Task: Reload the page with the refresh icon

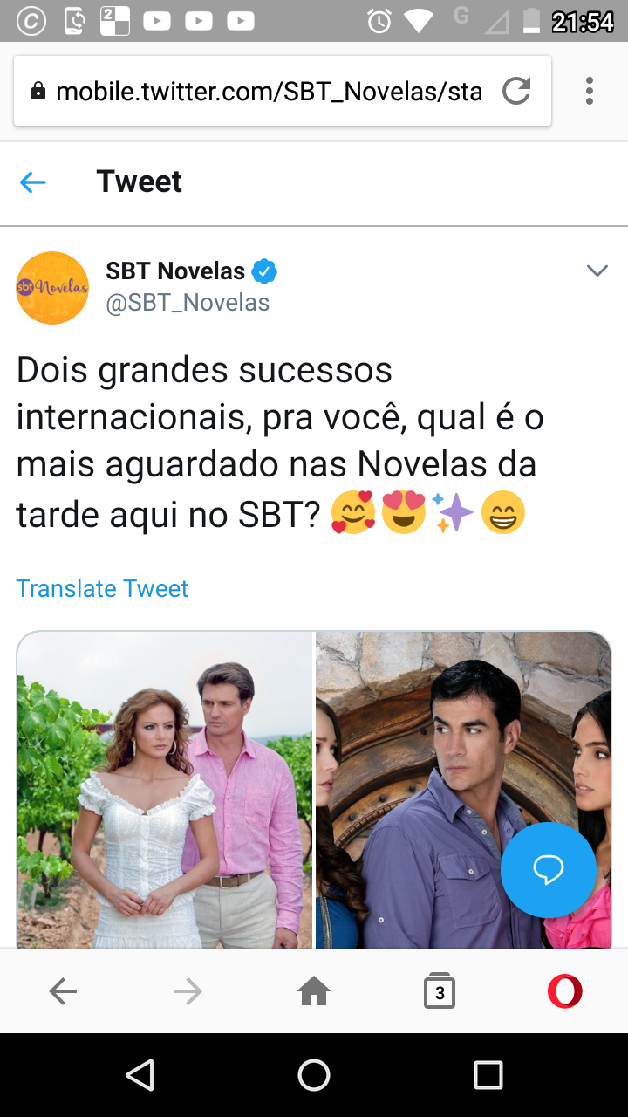Action: [x=516, y=91]
